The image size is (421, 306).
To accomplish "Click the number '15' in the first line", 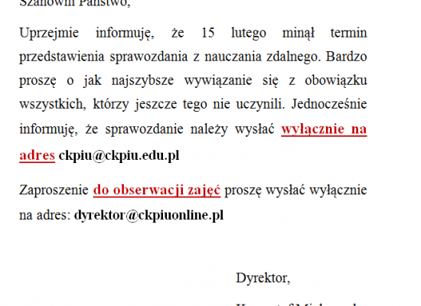I will pyautogui.click(x=207, y=33).
